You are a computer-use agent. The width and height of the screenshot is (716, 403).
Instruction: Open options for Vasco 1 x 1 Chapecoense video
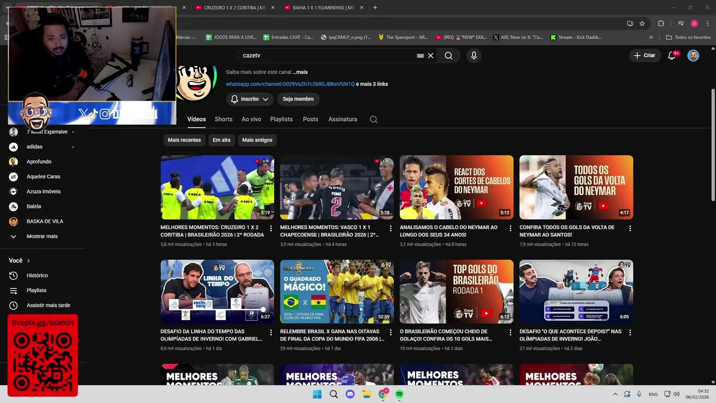tap(390, 228)
